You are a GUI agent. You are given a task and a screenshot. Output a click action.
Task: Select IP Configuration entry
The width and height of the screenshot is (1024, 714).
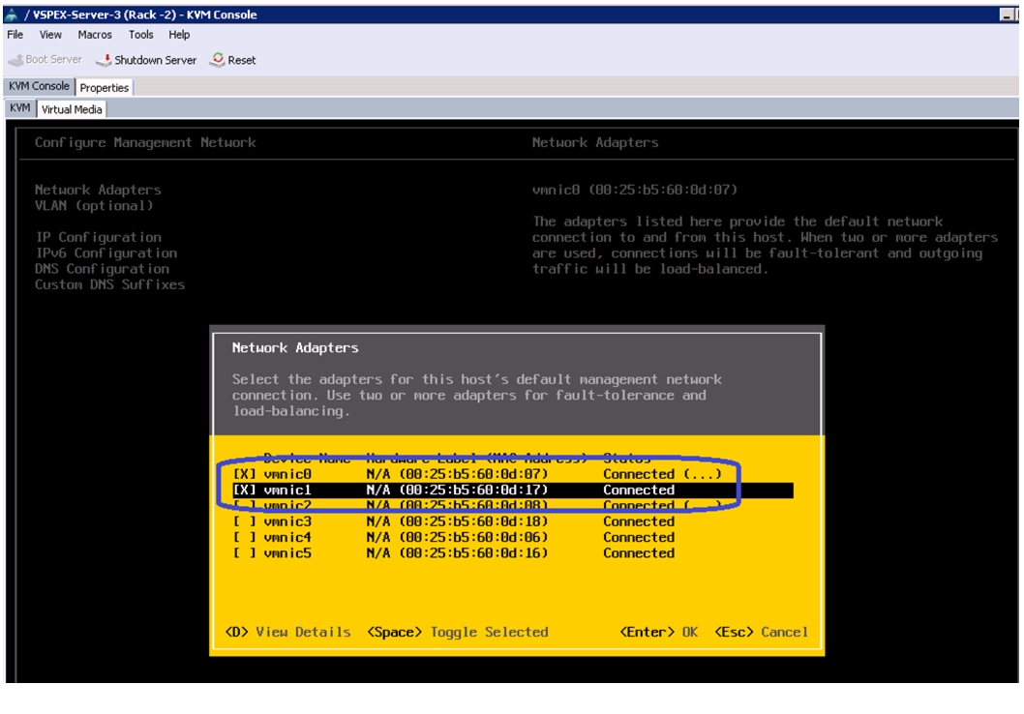pos(98,237)
